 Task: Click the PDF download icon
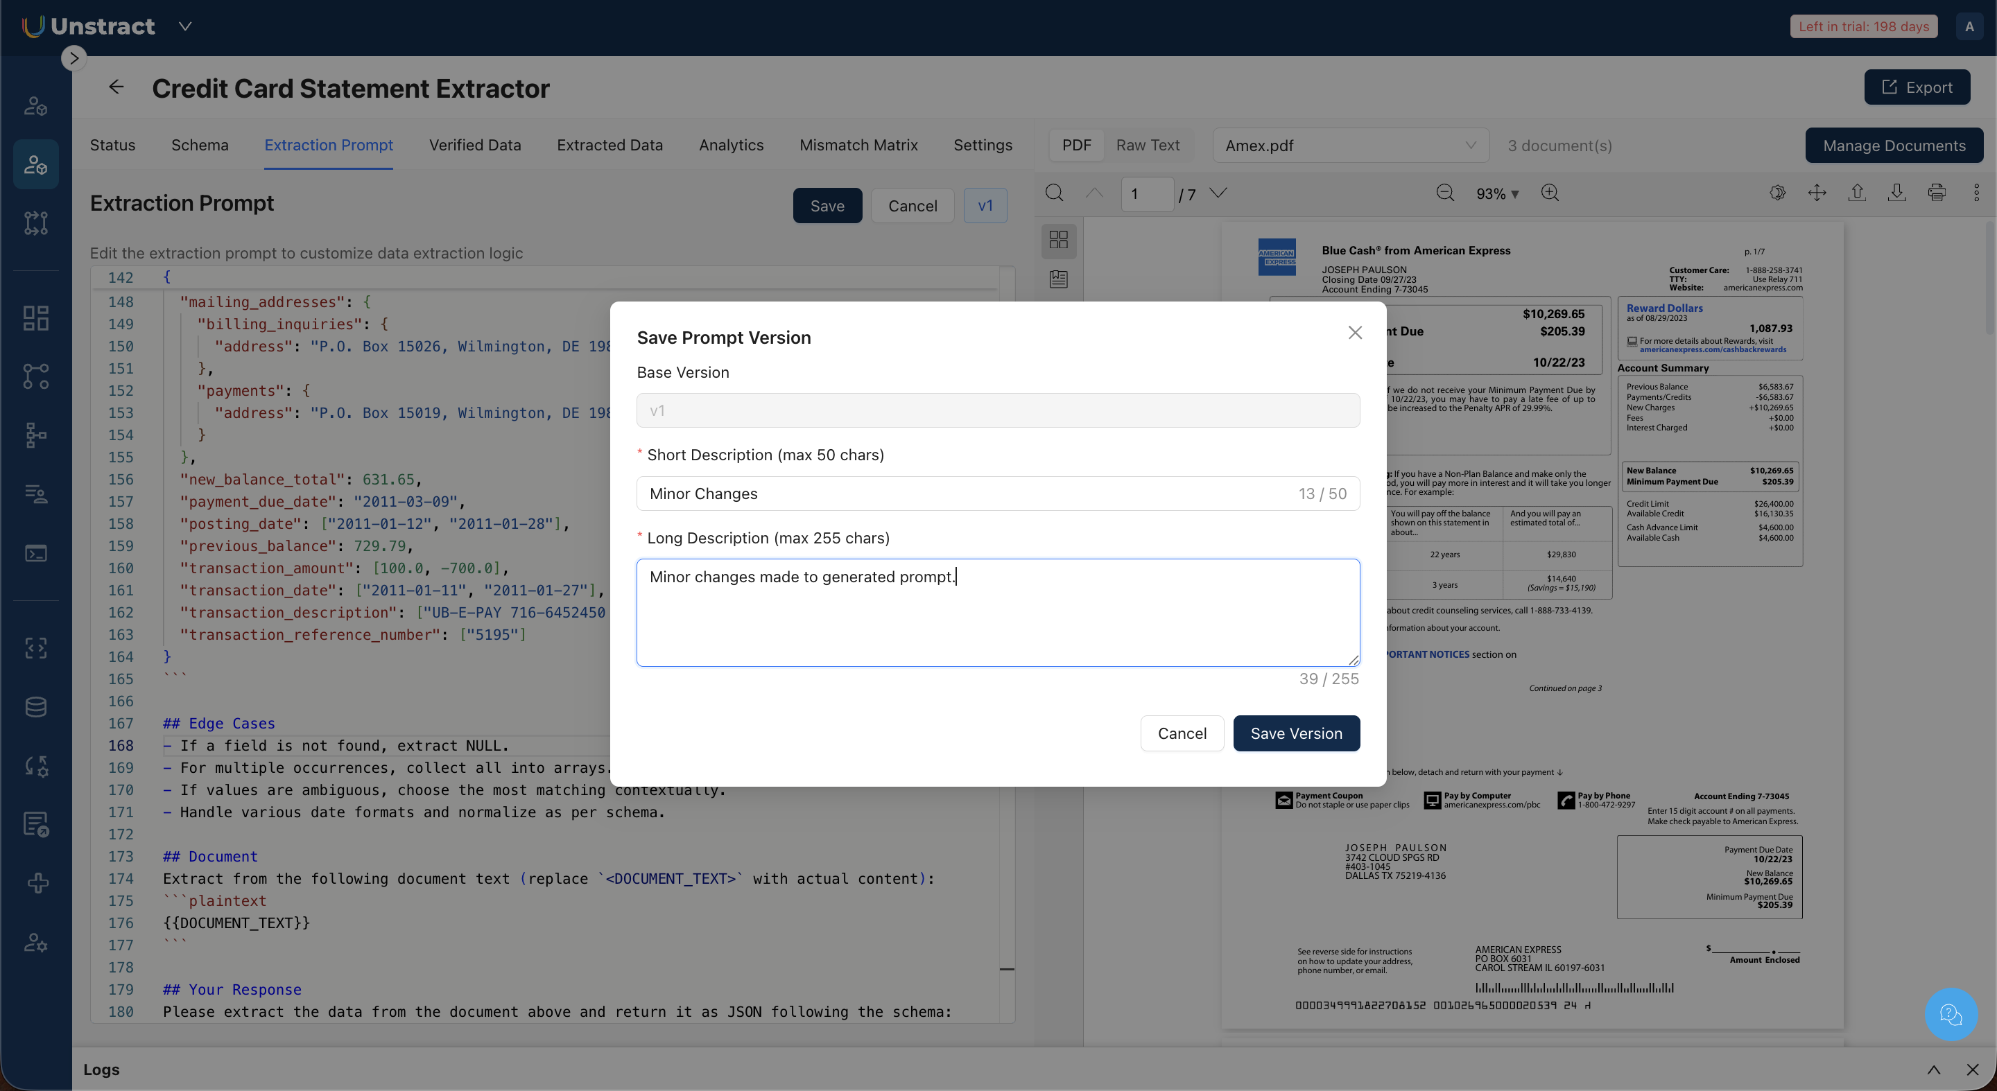[1896, 193]
